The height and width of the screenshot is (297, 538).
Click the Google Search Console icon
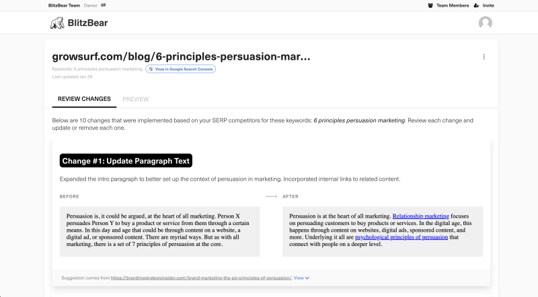(x=151, y=69)
